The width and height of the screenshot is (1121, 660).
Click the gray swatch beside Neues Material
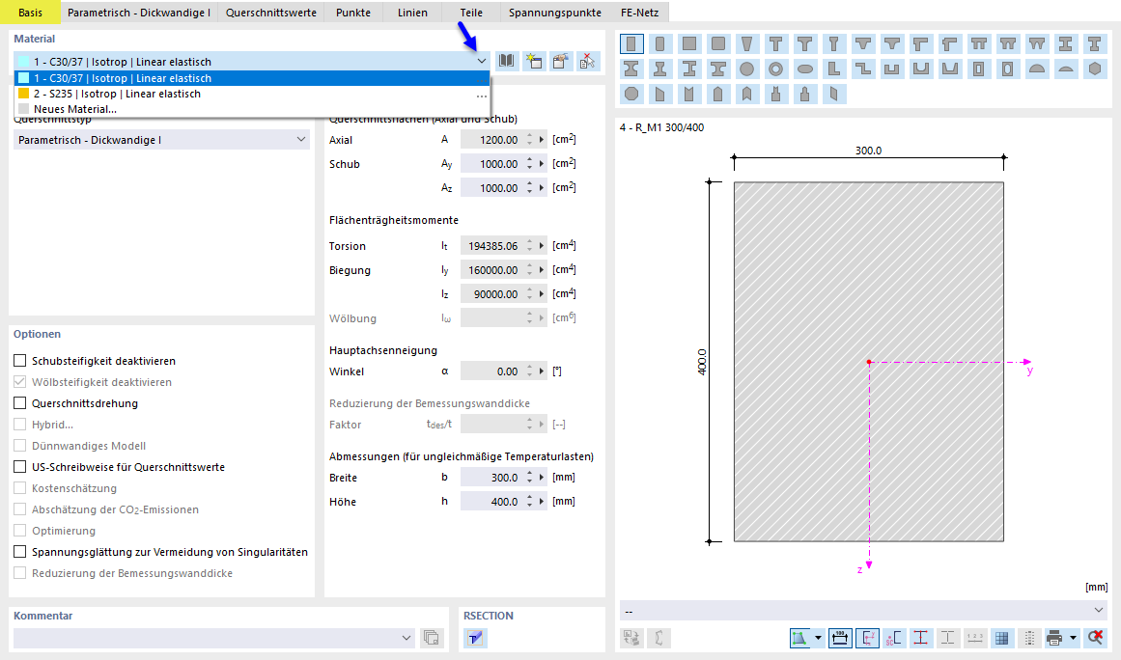click(x=23, y=109)
